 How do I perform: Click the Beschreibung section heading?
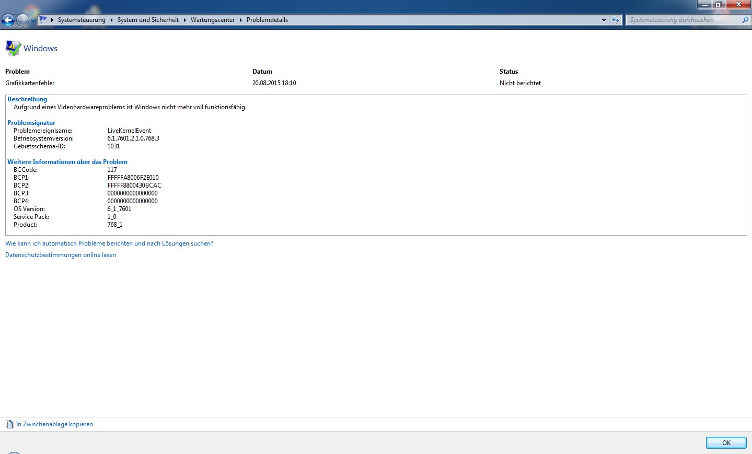(x=27, y=99)
